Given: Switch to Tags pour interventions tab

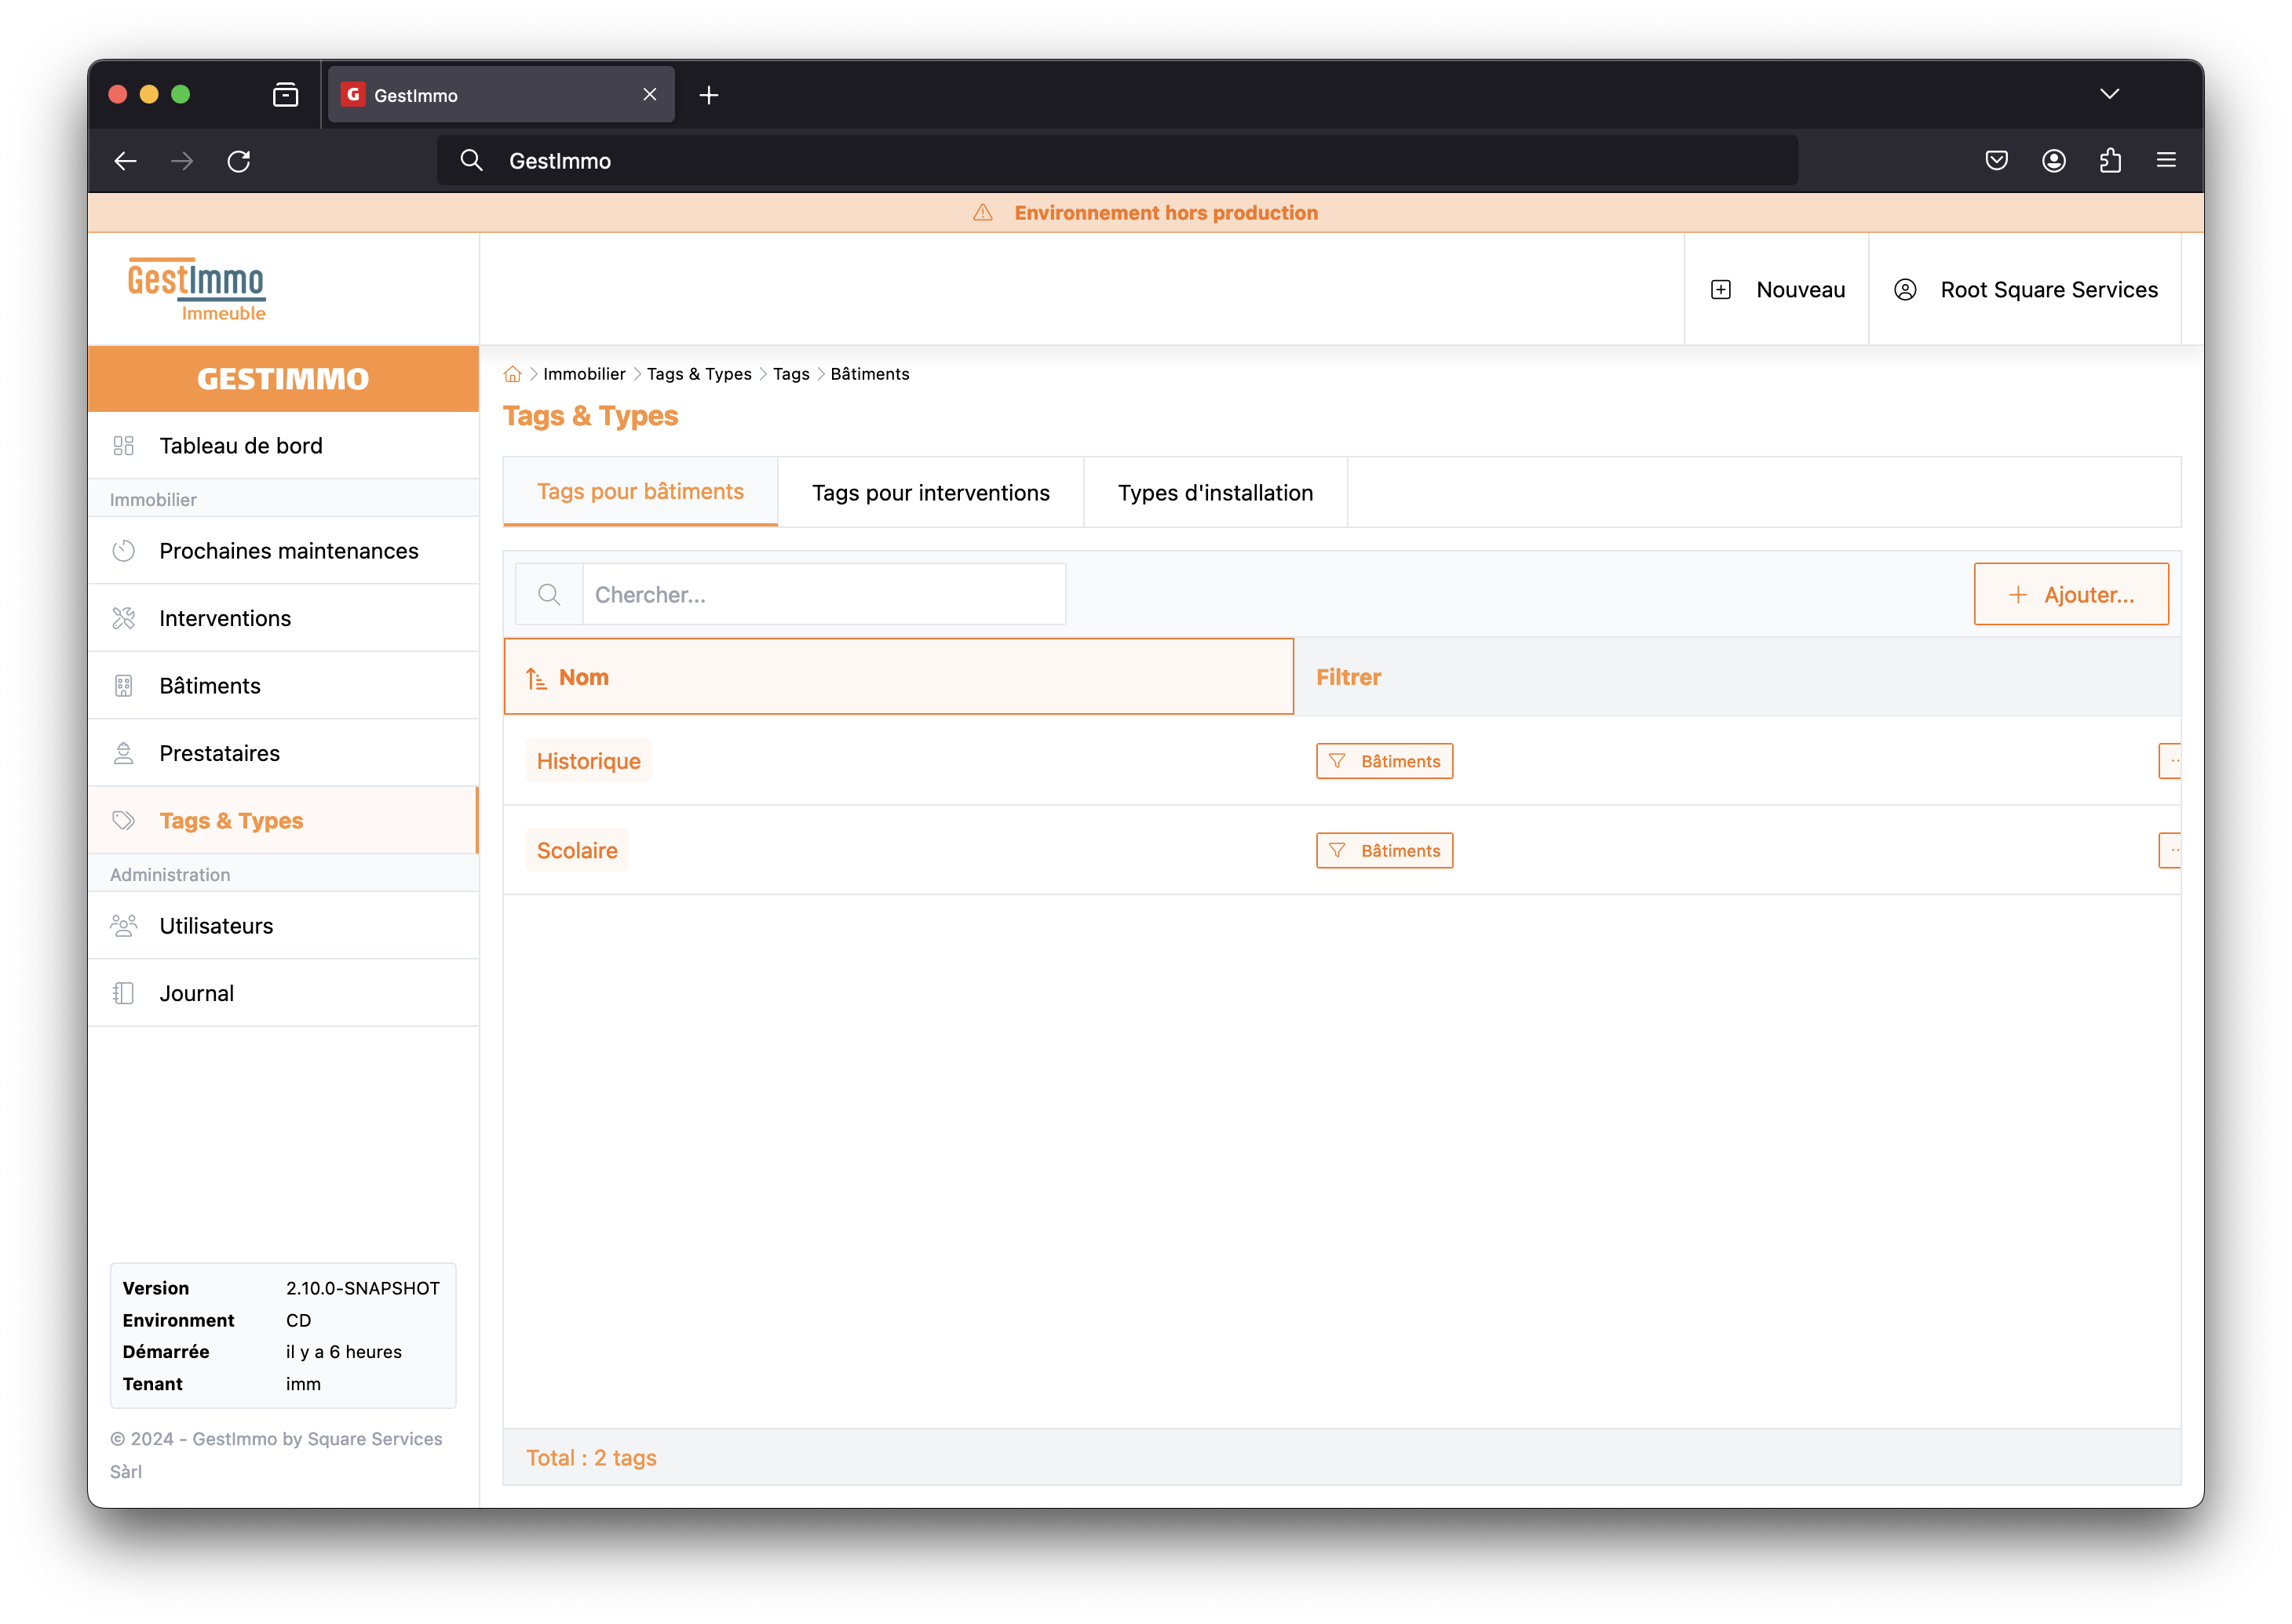Looking at the screenshot, I should 930,493.
